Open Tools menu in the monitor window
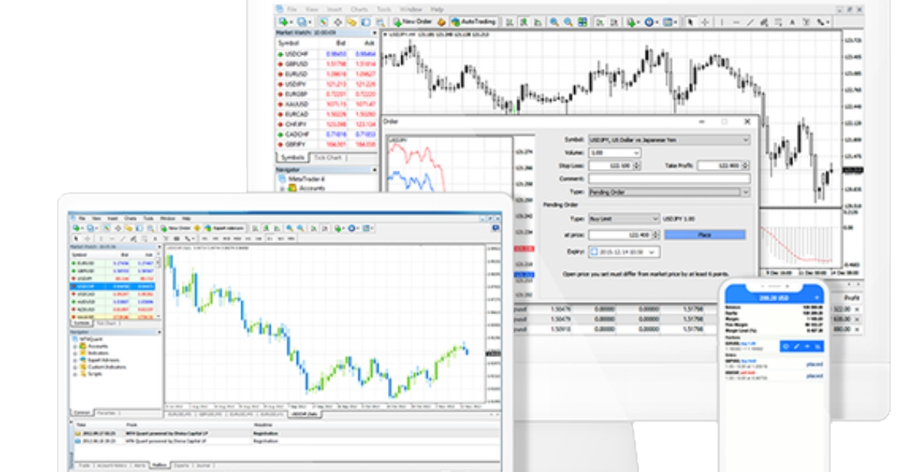This screenshot has width=902, height=472. click(x=384, y=9)
